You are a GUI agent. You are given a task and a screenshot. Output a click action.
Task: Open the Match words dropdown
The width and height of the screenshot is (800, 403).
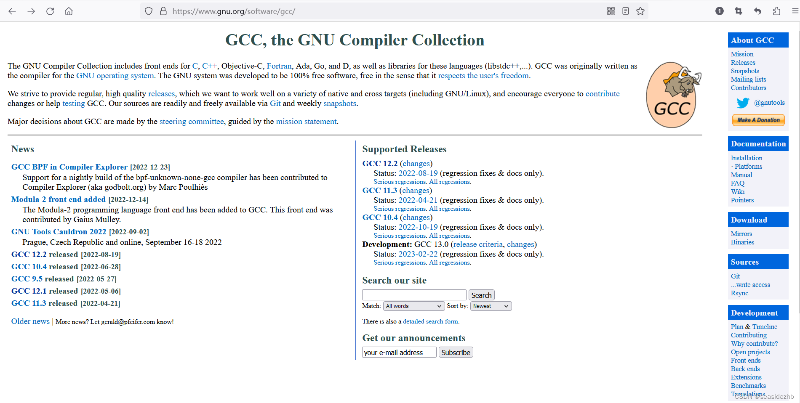pyautogui.click(x=413, y=306)
